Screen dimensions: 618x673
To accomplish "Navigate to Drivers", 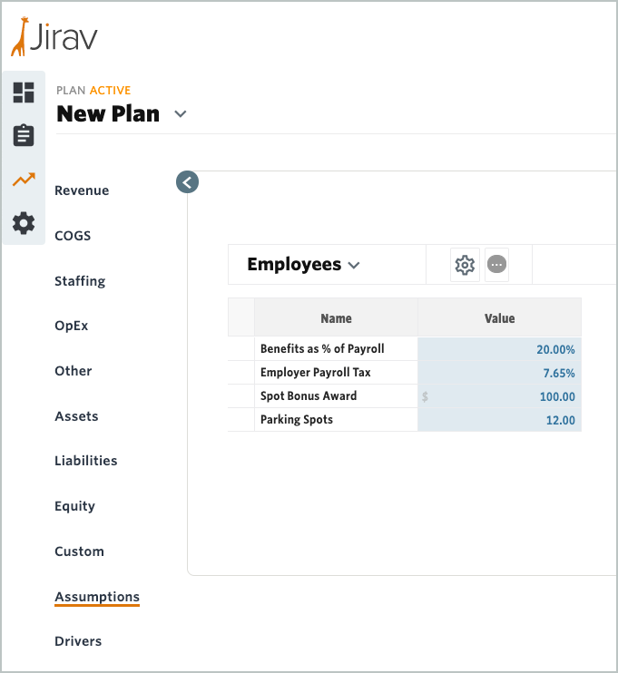I will click(x=78, y=641).
